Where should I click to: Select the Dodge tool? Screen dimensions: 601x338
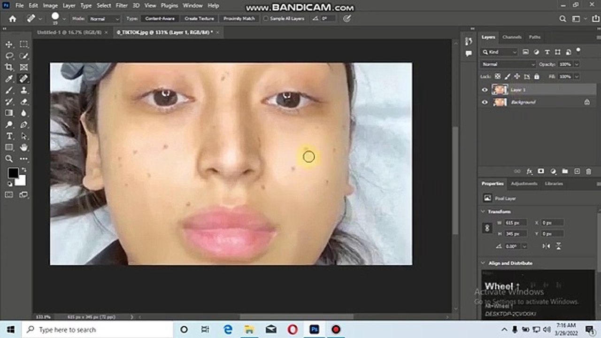pyautogui.click(x=9, y=124)
